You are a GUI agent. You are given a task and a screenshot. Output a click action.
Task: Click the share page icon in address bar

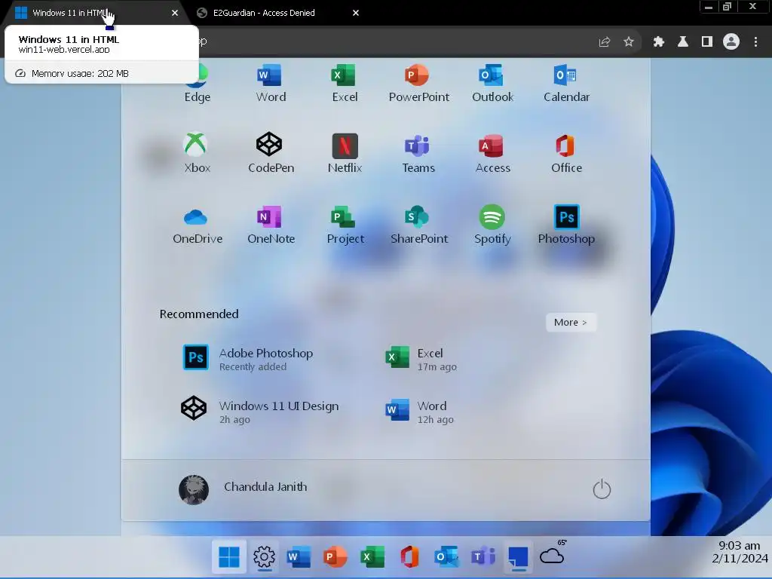pyautogui.click(x=605, y=42)
